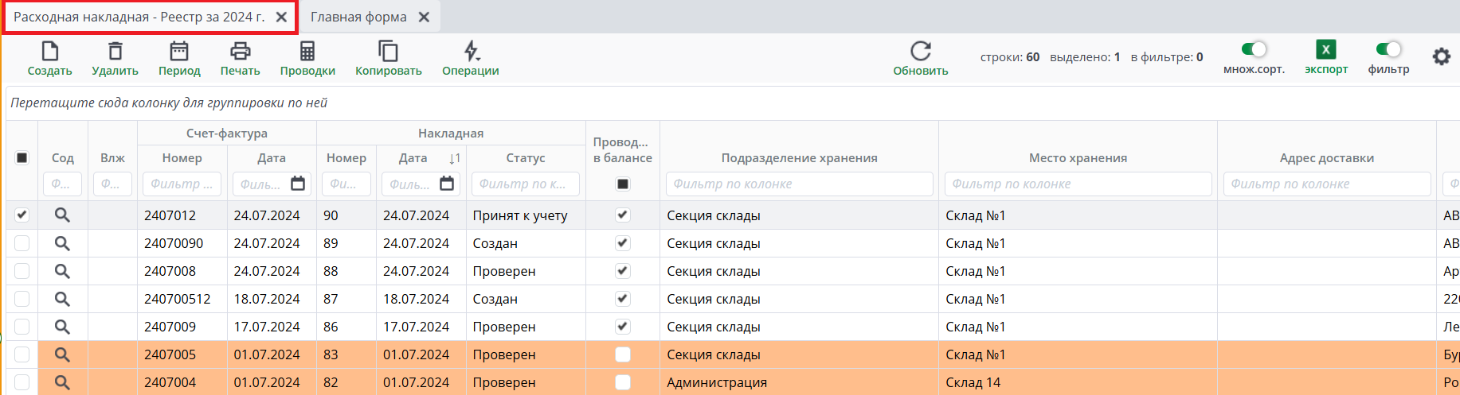Click the Место хранения column filter field

tap(1077, 184)
